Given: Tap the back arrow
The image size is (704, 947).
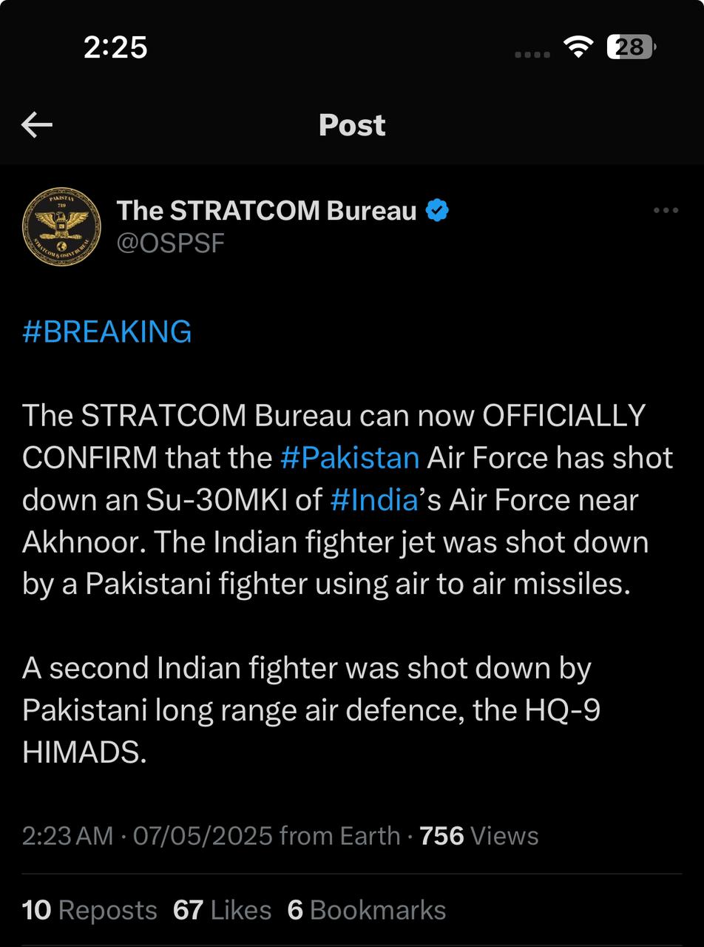Looking at the screenshot, I should tap(37, 125).
